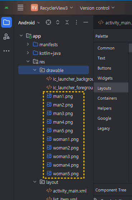Select man4.png in drawable

(60, 122)
